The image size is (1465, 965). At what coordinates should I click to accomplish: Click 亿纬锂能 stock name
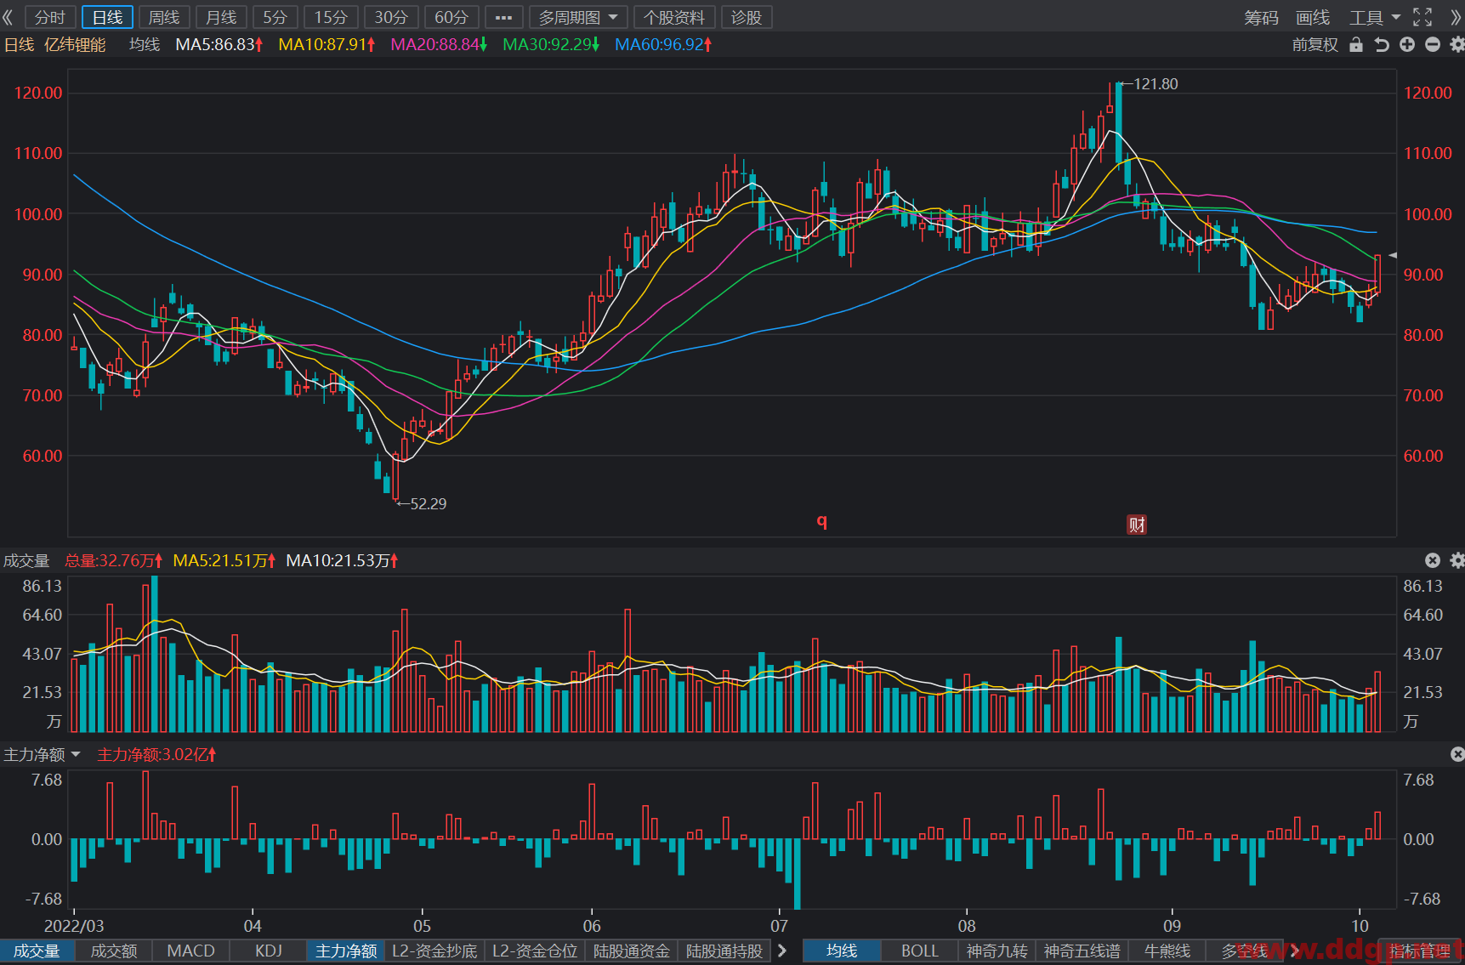coord(75,44)
